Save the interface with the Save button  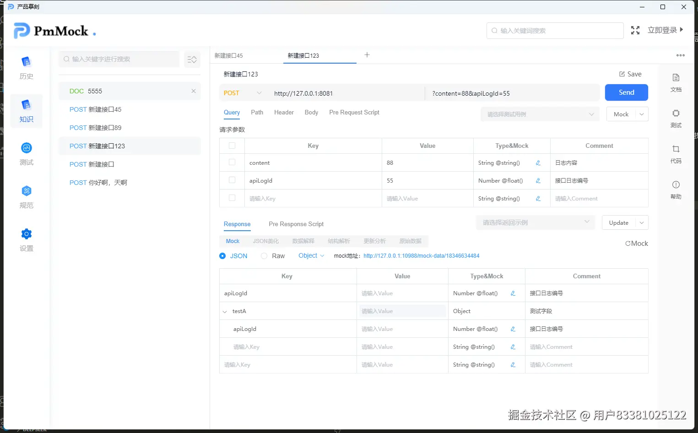[x=630, y=74]
